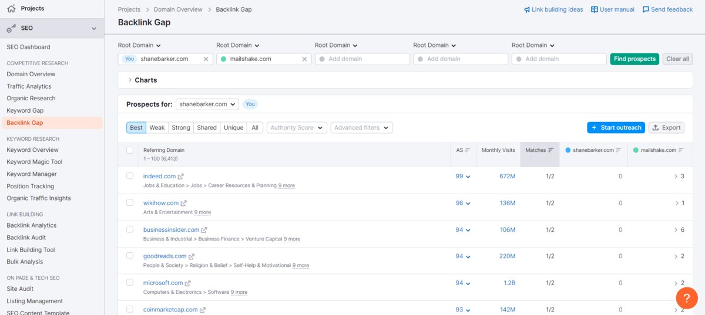Expand mailshake.com backlinks for businessinsider.com row
Image resolution: width=705 pixels, height=315 pixels.
(676, 230)
